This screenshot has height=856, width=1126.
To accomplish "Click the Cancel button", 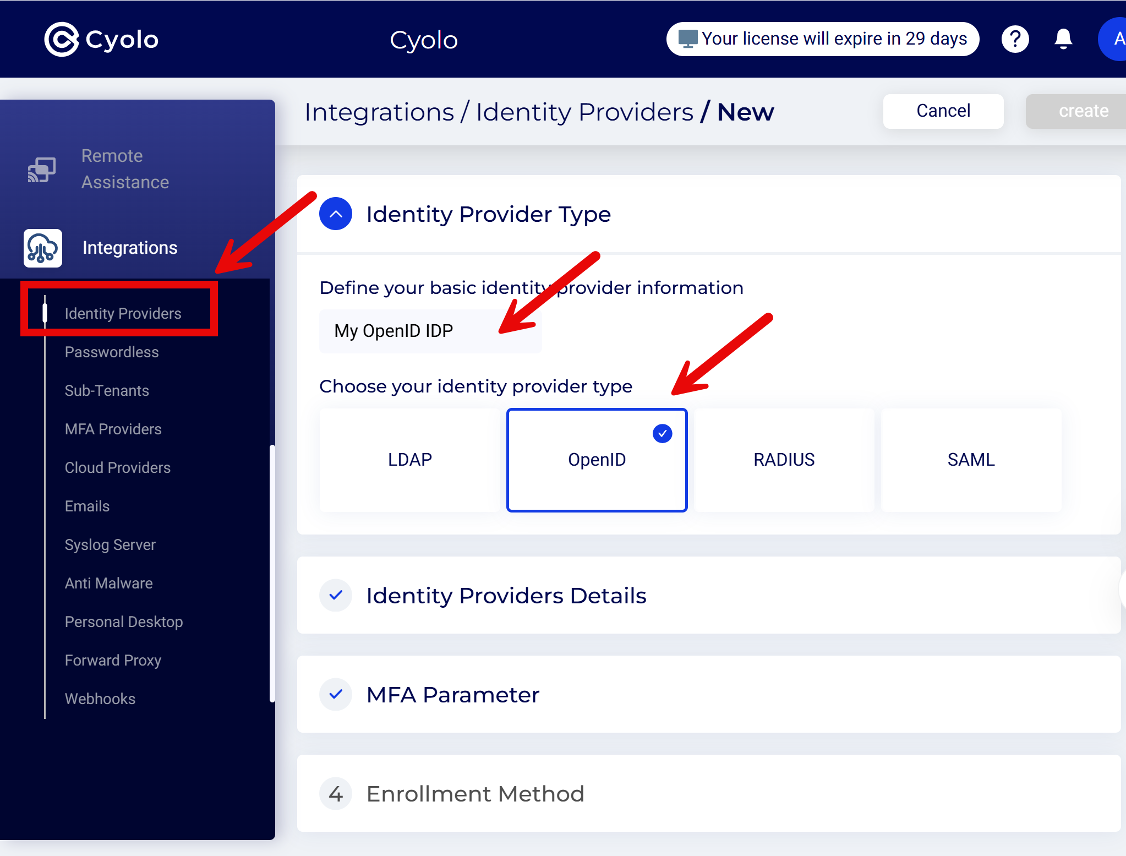I will pos(943,111).
